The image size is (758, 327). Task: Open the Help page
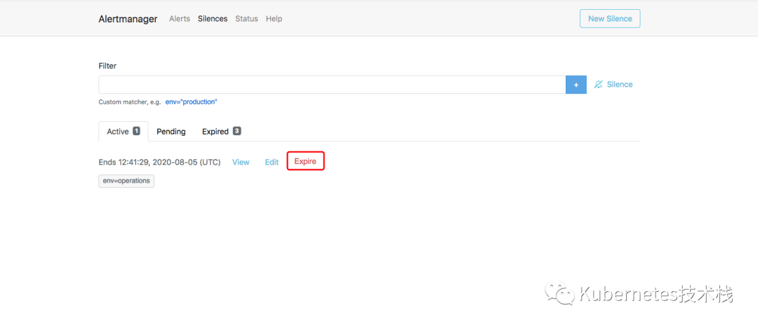[x=274, y=19]
